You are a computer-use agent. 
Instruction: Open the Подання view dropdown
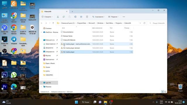click(114, 17)
